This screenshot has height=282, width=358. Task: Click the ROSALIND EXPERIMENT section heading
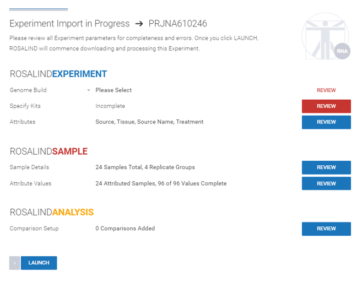coord(58,74)
